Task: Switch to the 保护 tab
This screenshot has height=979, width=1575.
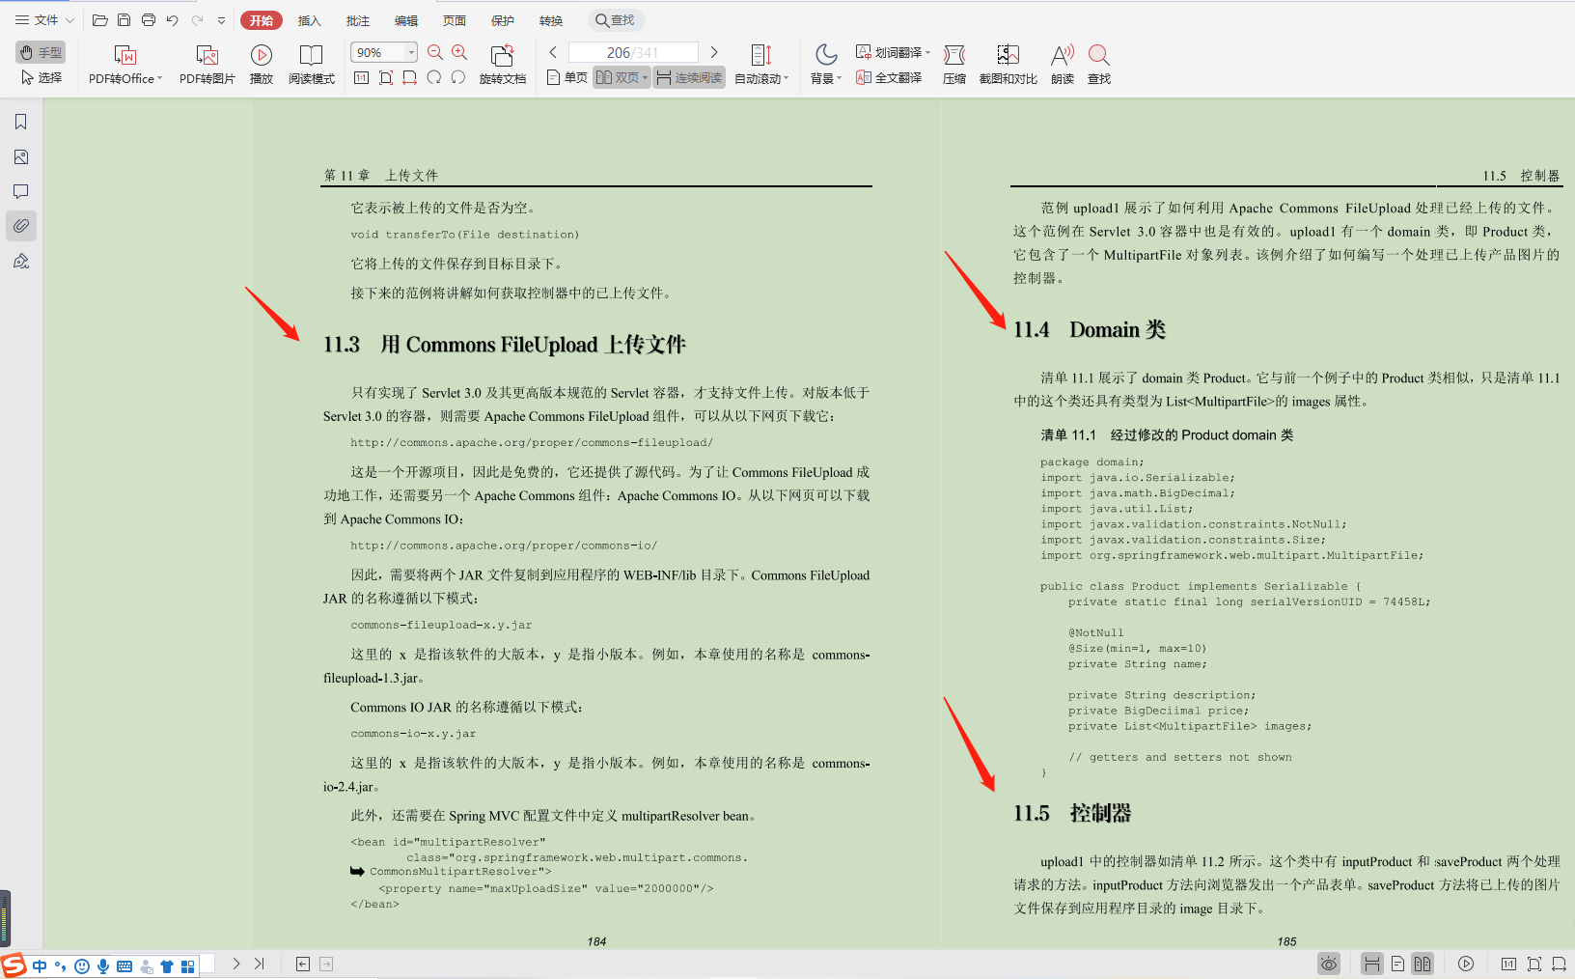Action: (x=503, y=20)
